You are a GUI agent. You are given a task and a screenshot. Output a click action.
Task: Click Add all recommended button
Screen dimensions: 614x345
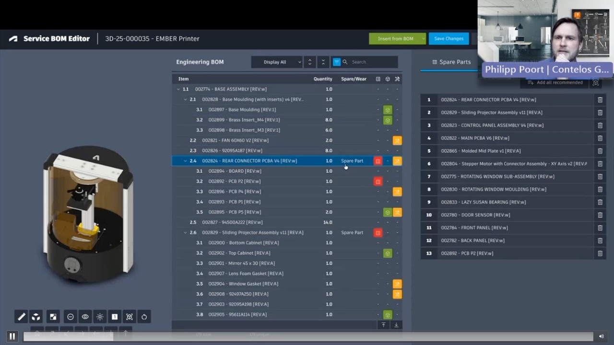coord(555,82)
